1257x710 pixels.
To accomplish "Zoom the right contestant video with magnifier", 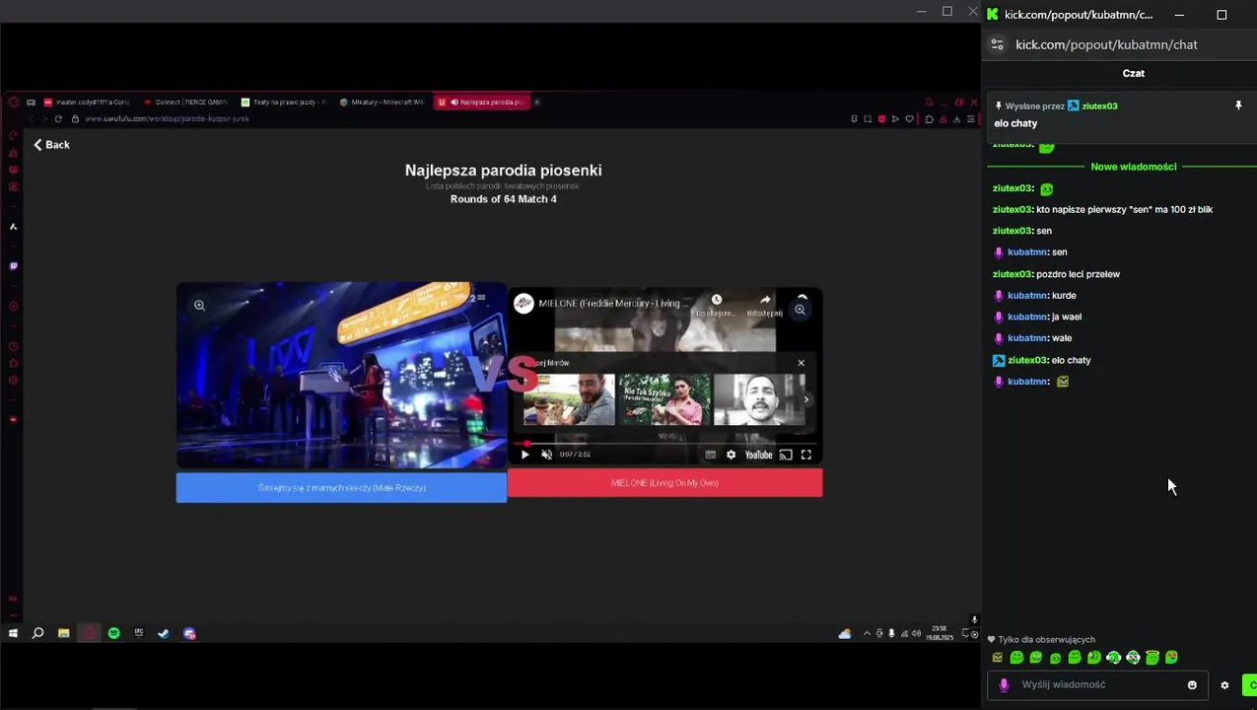I will [x=800, y=310].
